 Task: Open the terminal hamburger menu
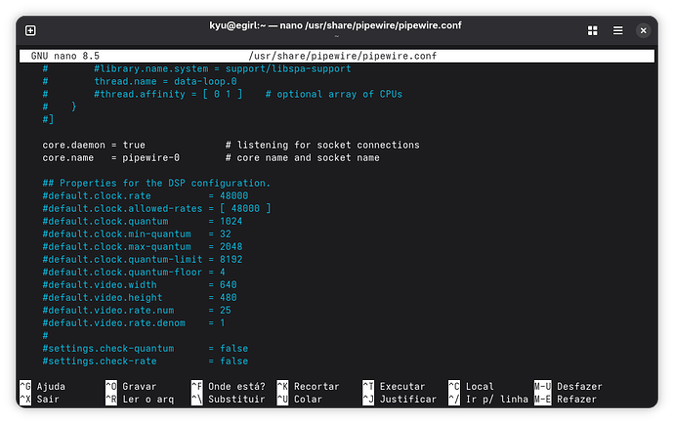(617, 31)
